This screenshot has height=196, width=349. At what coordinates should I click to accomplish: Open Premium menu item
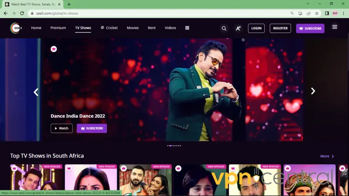click(58, 28)
